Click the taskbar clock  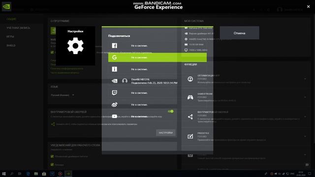click(x=301, y=174)
